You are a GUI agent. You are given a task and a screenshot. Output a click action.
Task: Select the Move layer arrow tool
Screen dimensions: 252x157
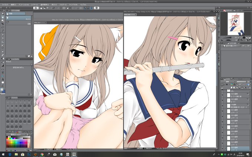3,24
